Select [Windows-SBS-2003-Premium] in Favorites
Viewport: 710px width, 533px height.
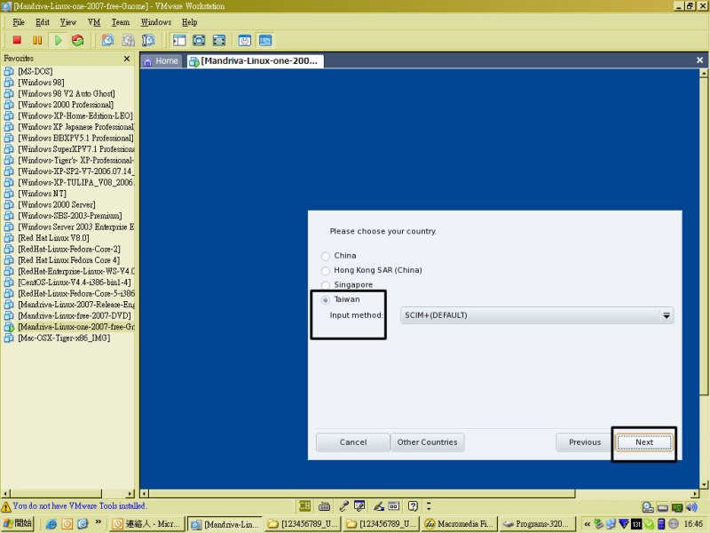pos(70,216)
